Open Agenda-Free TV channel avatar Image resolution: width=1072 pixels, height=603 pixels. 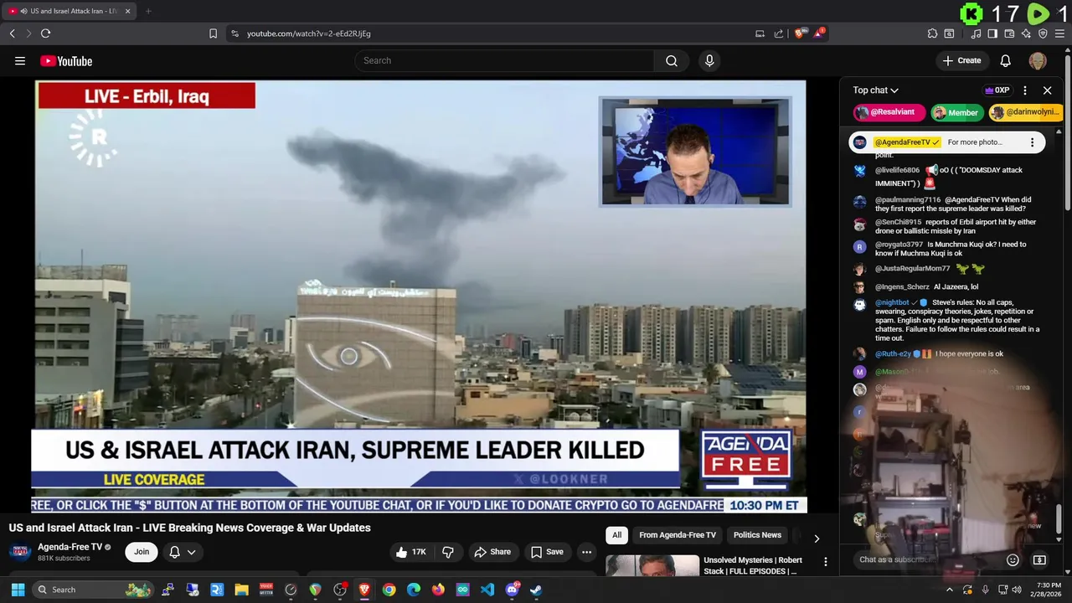(x=20, y=552)
